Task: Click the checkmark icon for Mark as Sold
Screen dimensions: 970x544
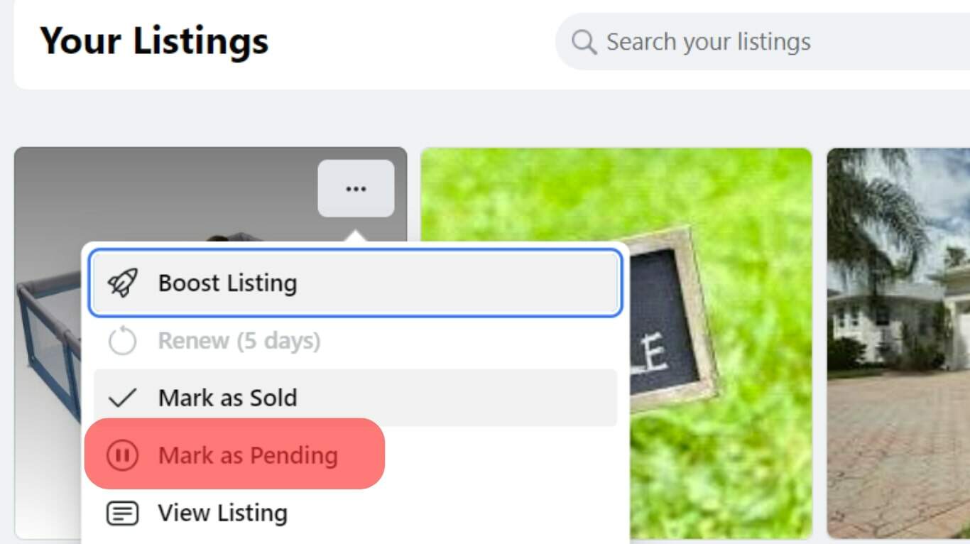Action: click(122, 398)
